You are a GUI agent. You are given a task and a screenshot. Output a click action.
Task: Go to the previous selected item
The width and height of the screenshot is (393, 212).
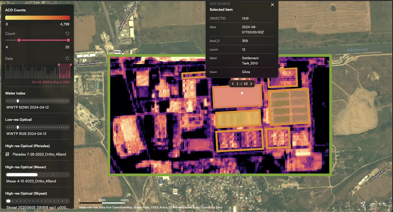pyautogui.click(x=233, y=84)
